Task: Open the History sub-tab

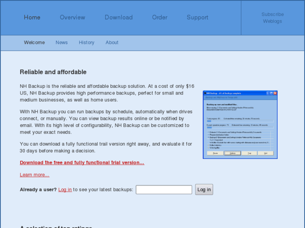Action: tap(86, 43)
